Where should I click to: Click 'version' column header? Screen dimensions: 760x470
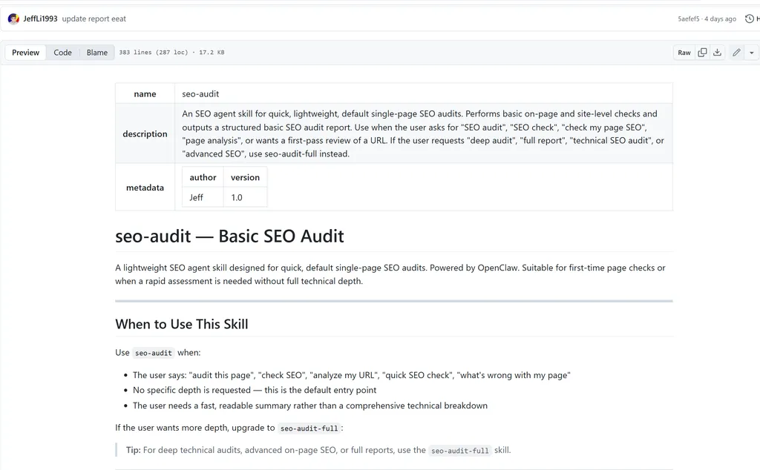pos(245,177)
